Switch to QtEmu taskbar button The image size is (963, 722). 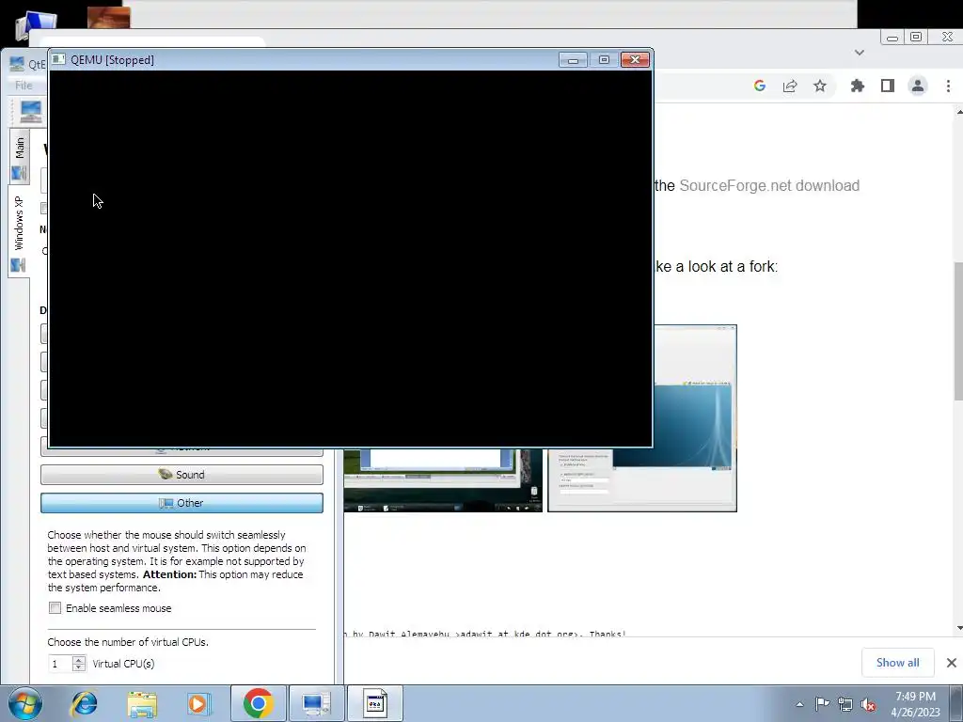coord(316,703)
